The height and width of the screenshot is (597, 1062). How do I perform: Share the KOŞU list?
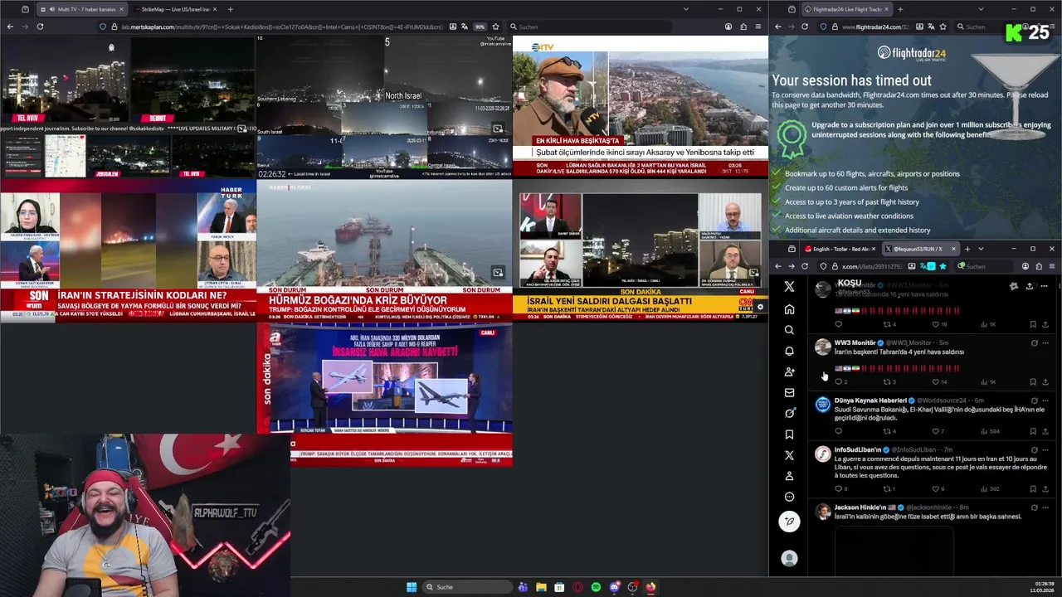1029,286
